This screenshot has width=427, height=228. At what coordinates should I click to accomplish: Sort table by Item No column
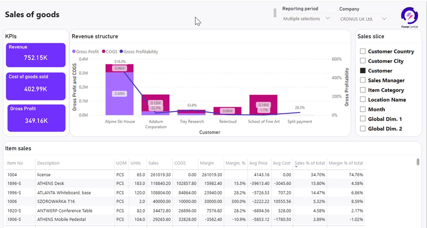[x=15, y=163]
